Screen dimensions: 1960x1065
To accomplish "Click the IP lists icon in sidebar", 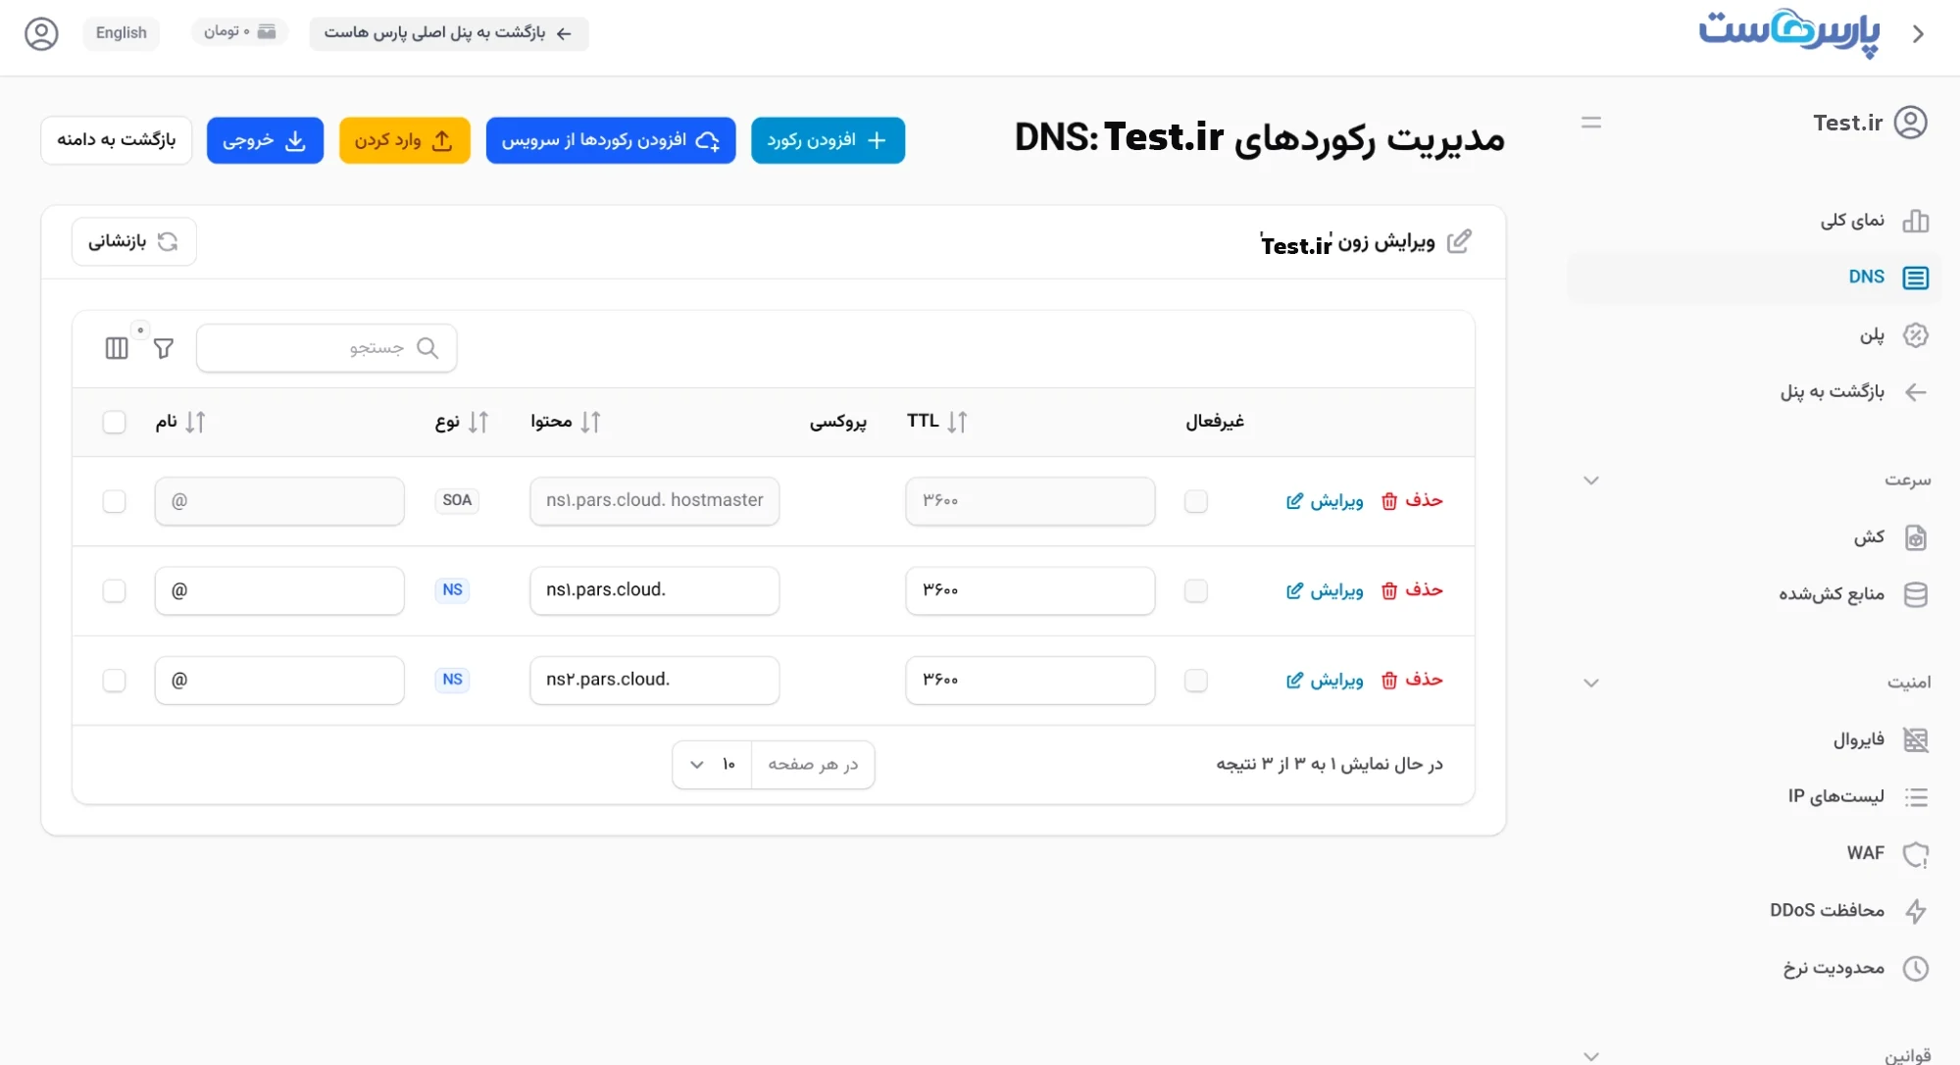I will point(1915,797).
